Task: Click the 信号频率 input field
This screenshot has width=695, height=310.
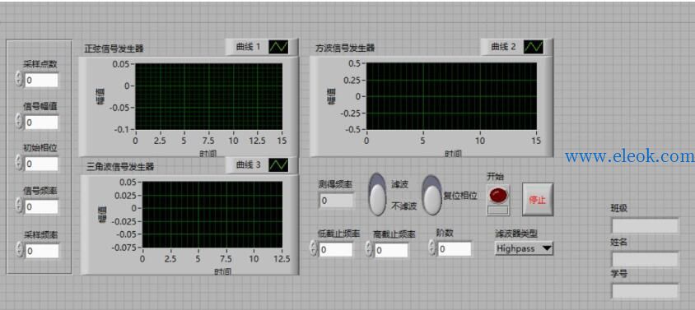Action: pos(41,206)
